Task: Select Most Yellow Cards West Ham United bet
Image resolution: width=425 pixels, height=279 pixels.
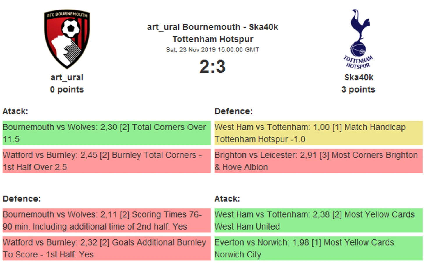Action: pos(318,220)
